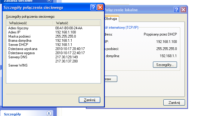
Task: Collapse the Szczegóły sidebar panel chevron
Action: pos(49,113)
